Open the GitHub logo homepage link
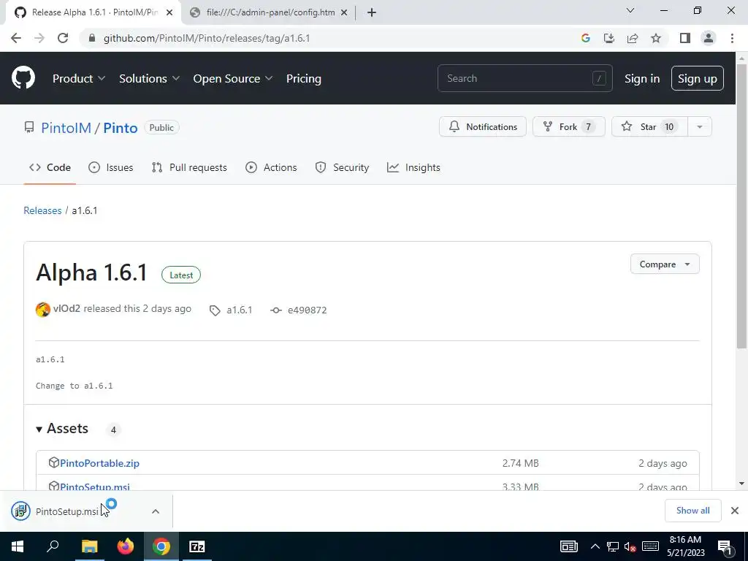748x561 pixels. [x=23, y=78]
